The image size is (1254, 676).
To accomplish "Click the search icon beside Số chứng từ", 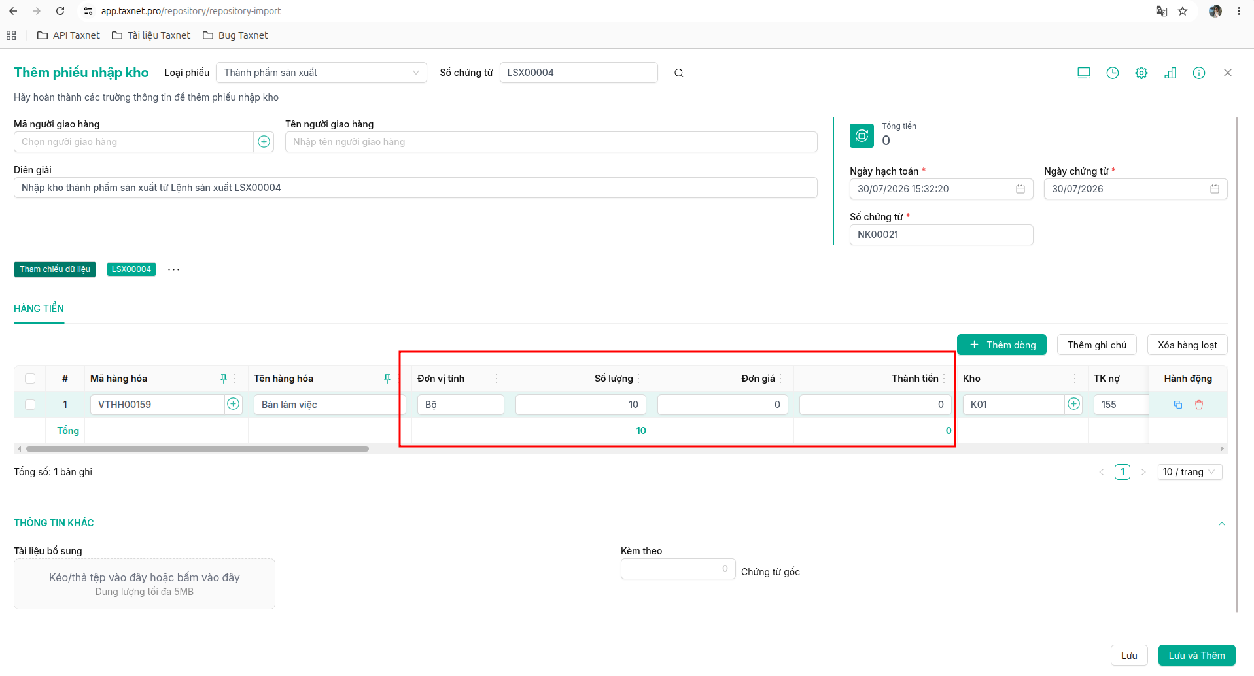I will point(678,73).
